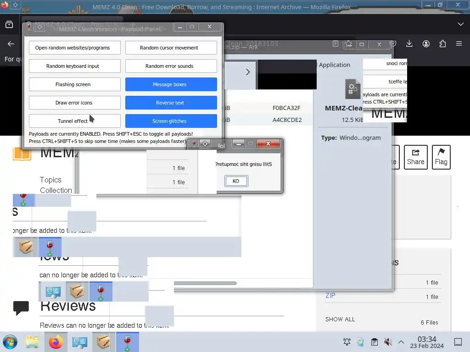Switch to Firefox from taskbar

tap(56, 342)
